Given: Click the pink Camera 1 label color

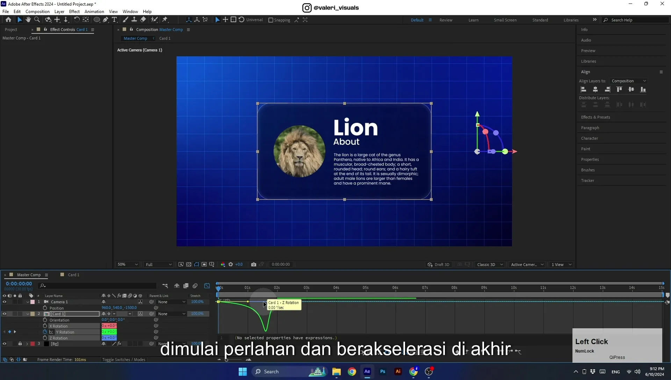Looking at the screenshot, I should pos(33,302).
